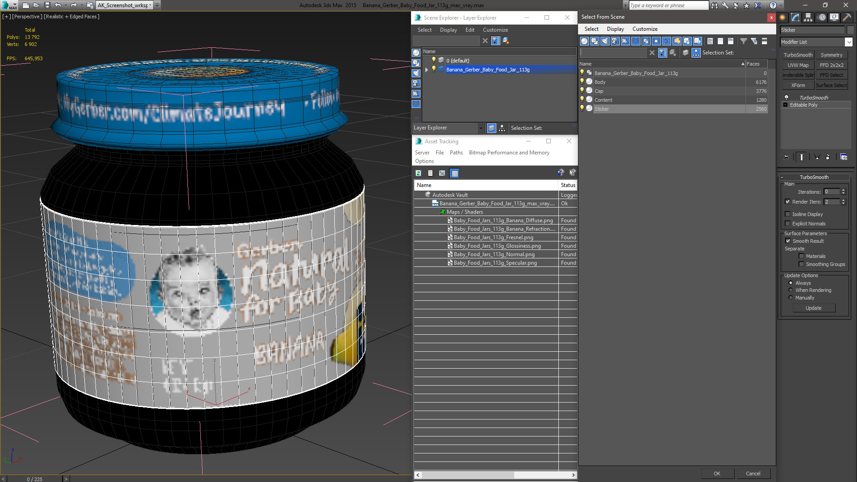857x482 pixels.
Task: Expand the Banana_Gerber_Baby_Food_Jar_113g layer
Action: [x=427, y=70]
